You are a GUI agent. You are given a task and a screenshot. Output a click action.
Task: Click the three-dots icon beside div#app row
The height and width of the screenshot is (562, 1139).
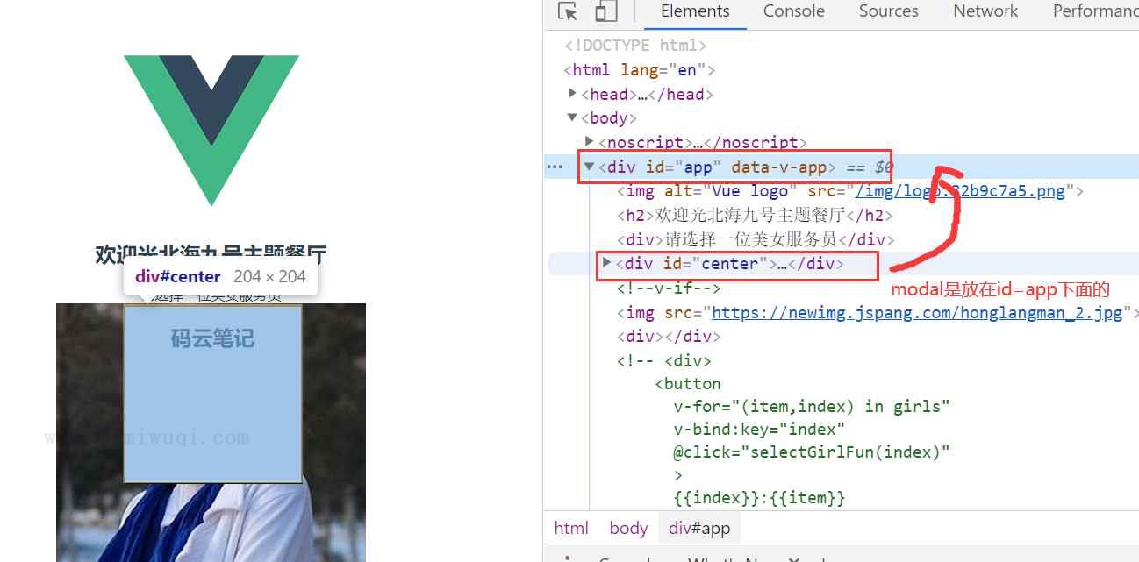coord(555,167)
